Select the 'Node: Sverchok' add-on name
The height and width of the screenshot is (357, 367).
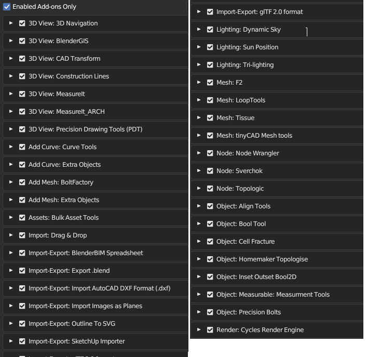pyautogui.click(x=239, y=171)
